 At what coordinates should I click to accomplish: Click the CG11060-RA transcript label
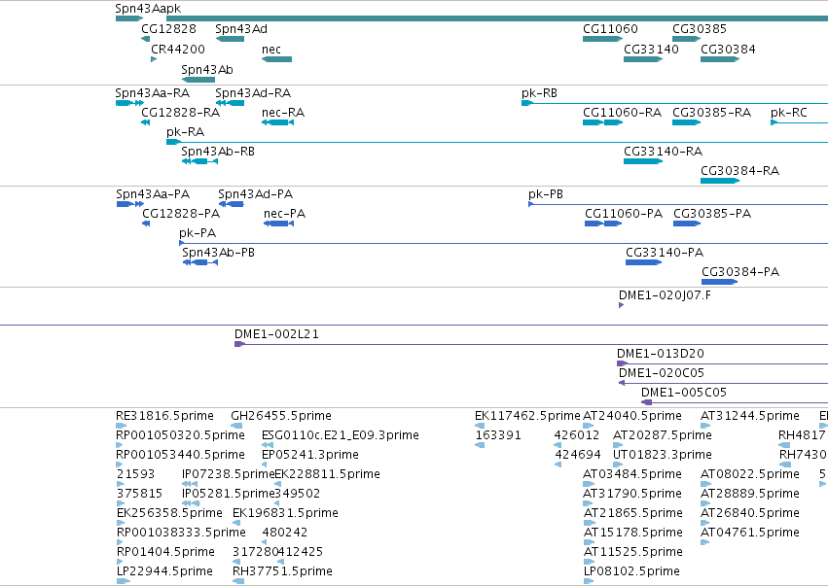point(622,113)
